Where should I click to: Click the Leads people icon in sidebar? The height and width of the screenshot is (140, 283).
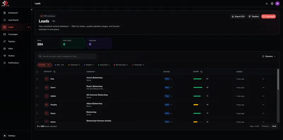pos(5,27)
